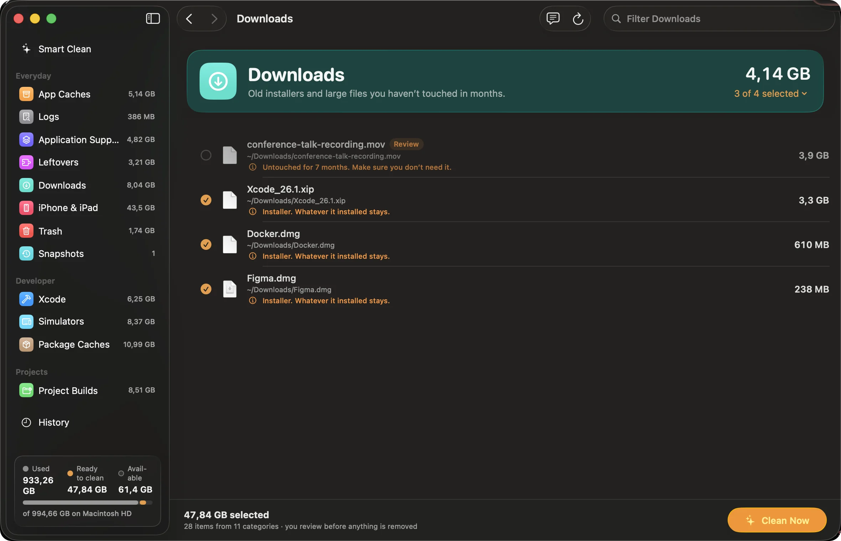This screenshot has width=841, height=541.
Task: Click the large Downloads header icon
Action: [x=218, y=81]
